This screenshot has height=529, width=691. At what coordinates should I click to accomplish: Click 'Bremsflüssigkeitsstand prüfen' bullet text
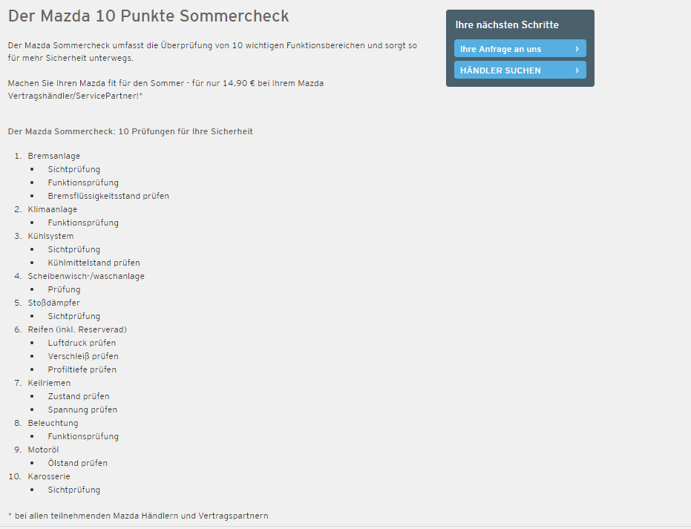108,196
